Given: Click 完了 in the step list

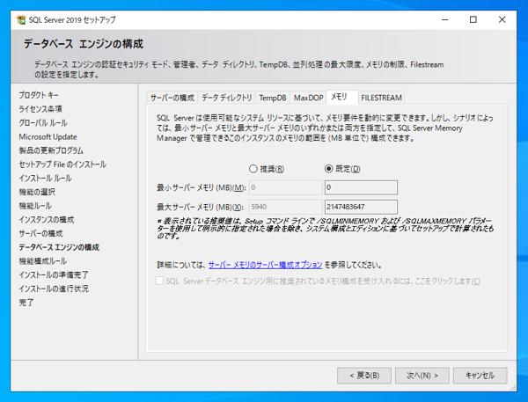Looking at the screenshot, I should 26,303.
